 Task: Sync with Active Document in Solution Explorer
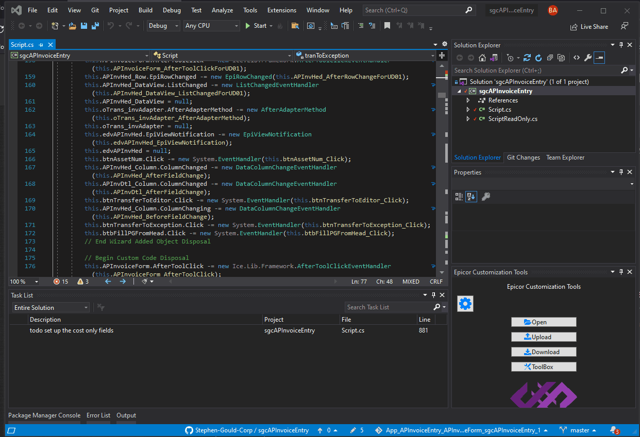click(x=527, y=58)
